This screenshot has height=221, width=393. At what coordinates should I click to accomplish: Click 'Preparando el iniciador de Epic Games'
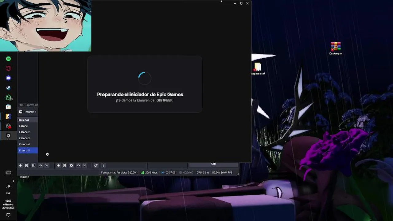[140, 95]
